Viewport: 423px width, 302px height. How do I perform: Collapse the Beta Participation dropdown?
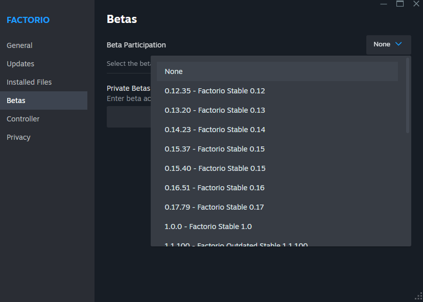pos(388,44)
